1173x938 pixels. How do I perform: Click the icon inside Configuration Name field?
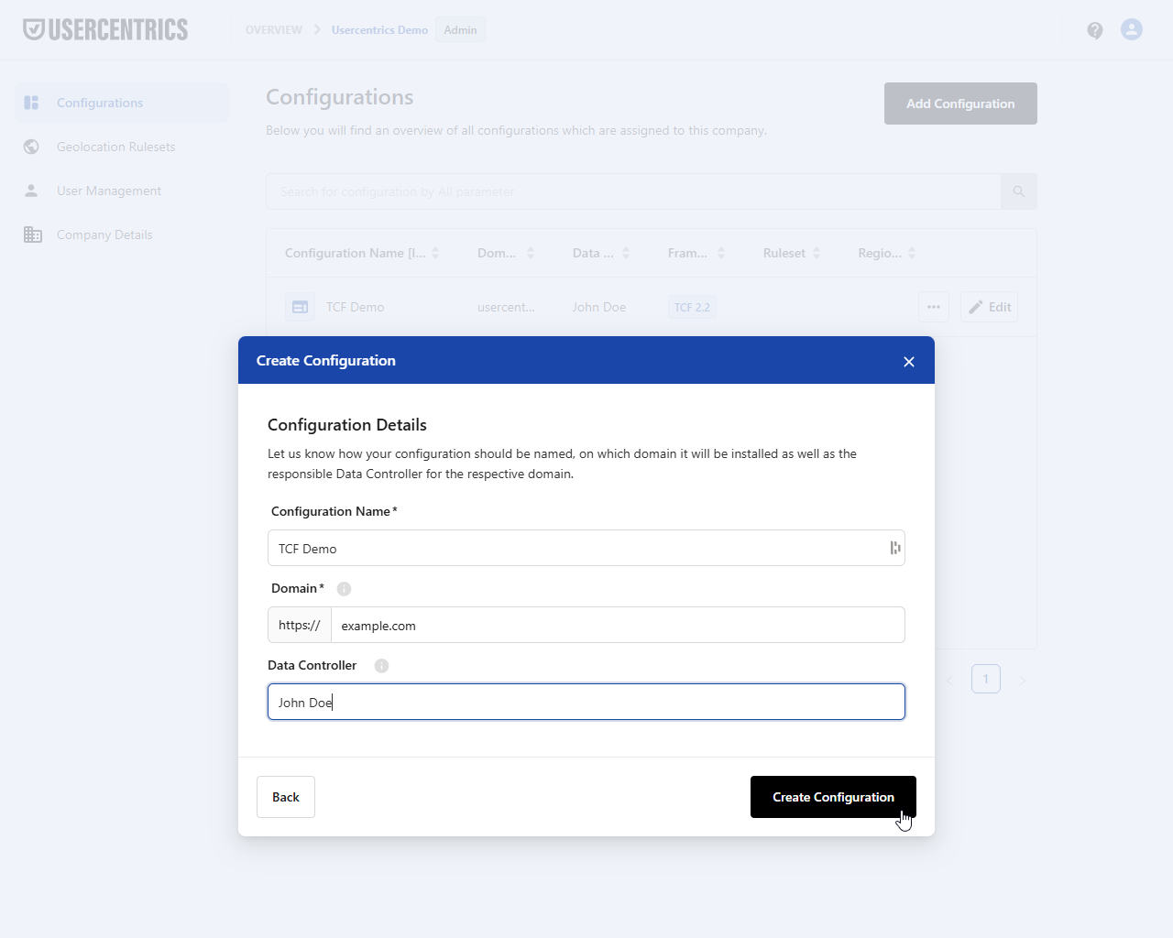tap(895, 548)
